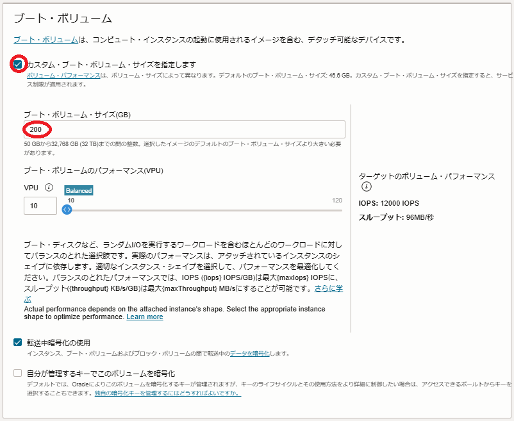
Task: Click the VPU info icon
Action: [x=49, y=188]
